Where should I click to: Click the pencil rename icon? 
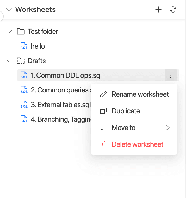click(x=103, y=94)
